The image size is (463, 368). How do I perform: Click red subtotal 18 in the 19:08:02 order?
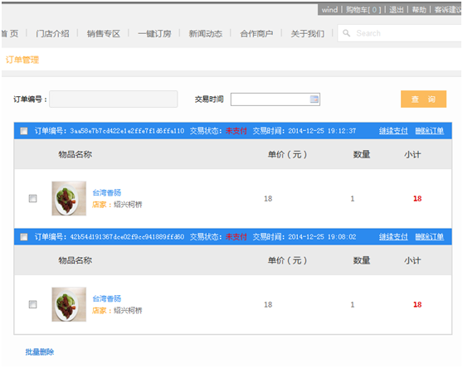click(x=417, y=304)
